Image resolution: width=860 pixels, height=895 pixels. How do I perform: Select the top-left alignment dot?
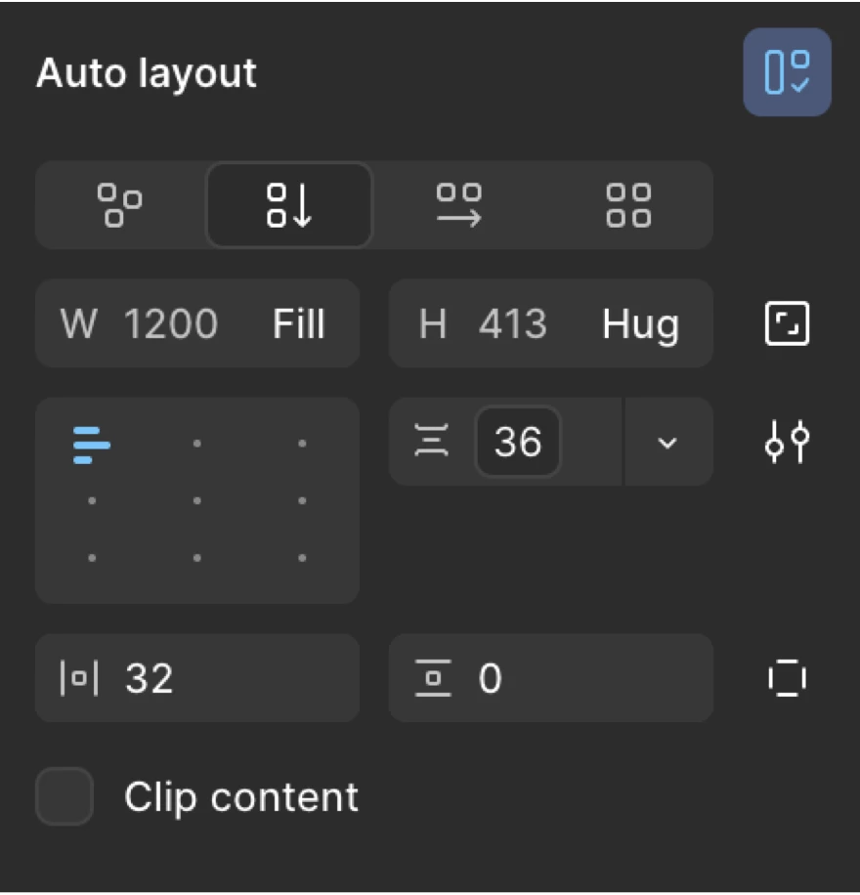pyautogui.click(x=93, y=444)
